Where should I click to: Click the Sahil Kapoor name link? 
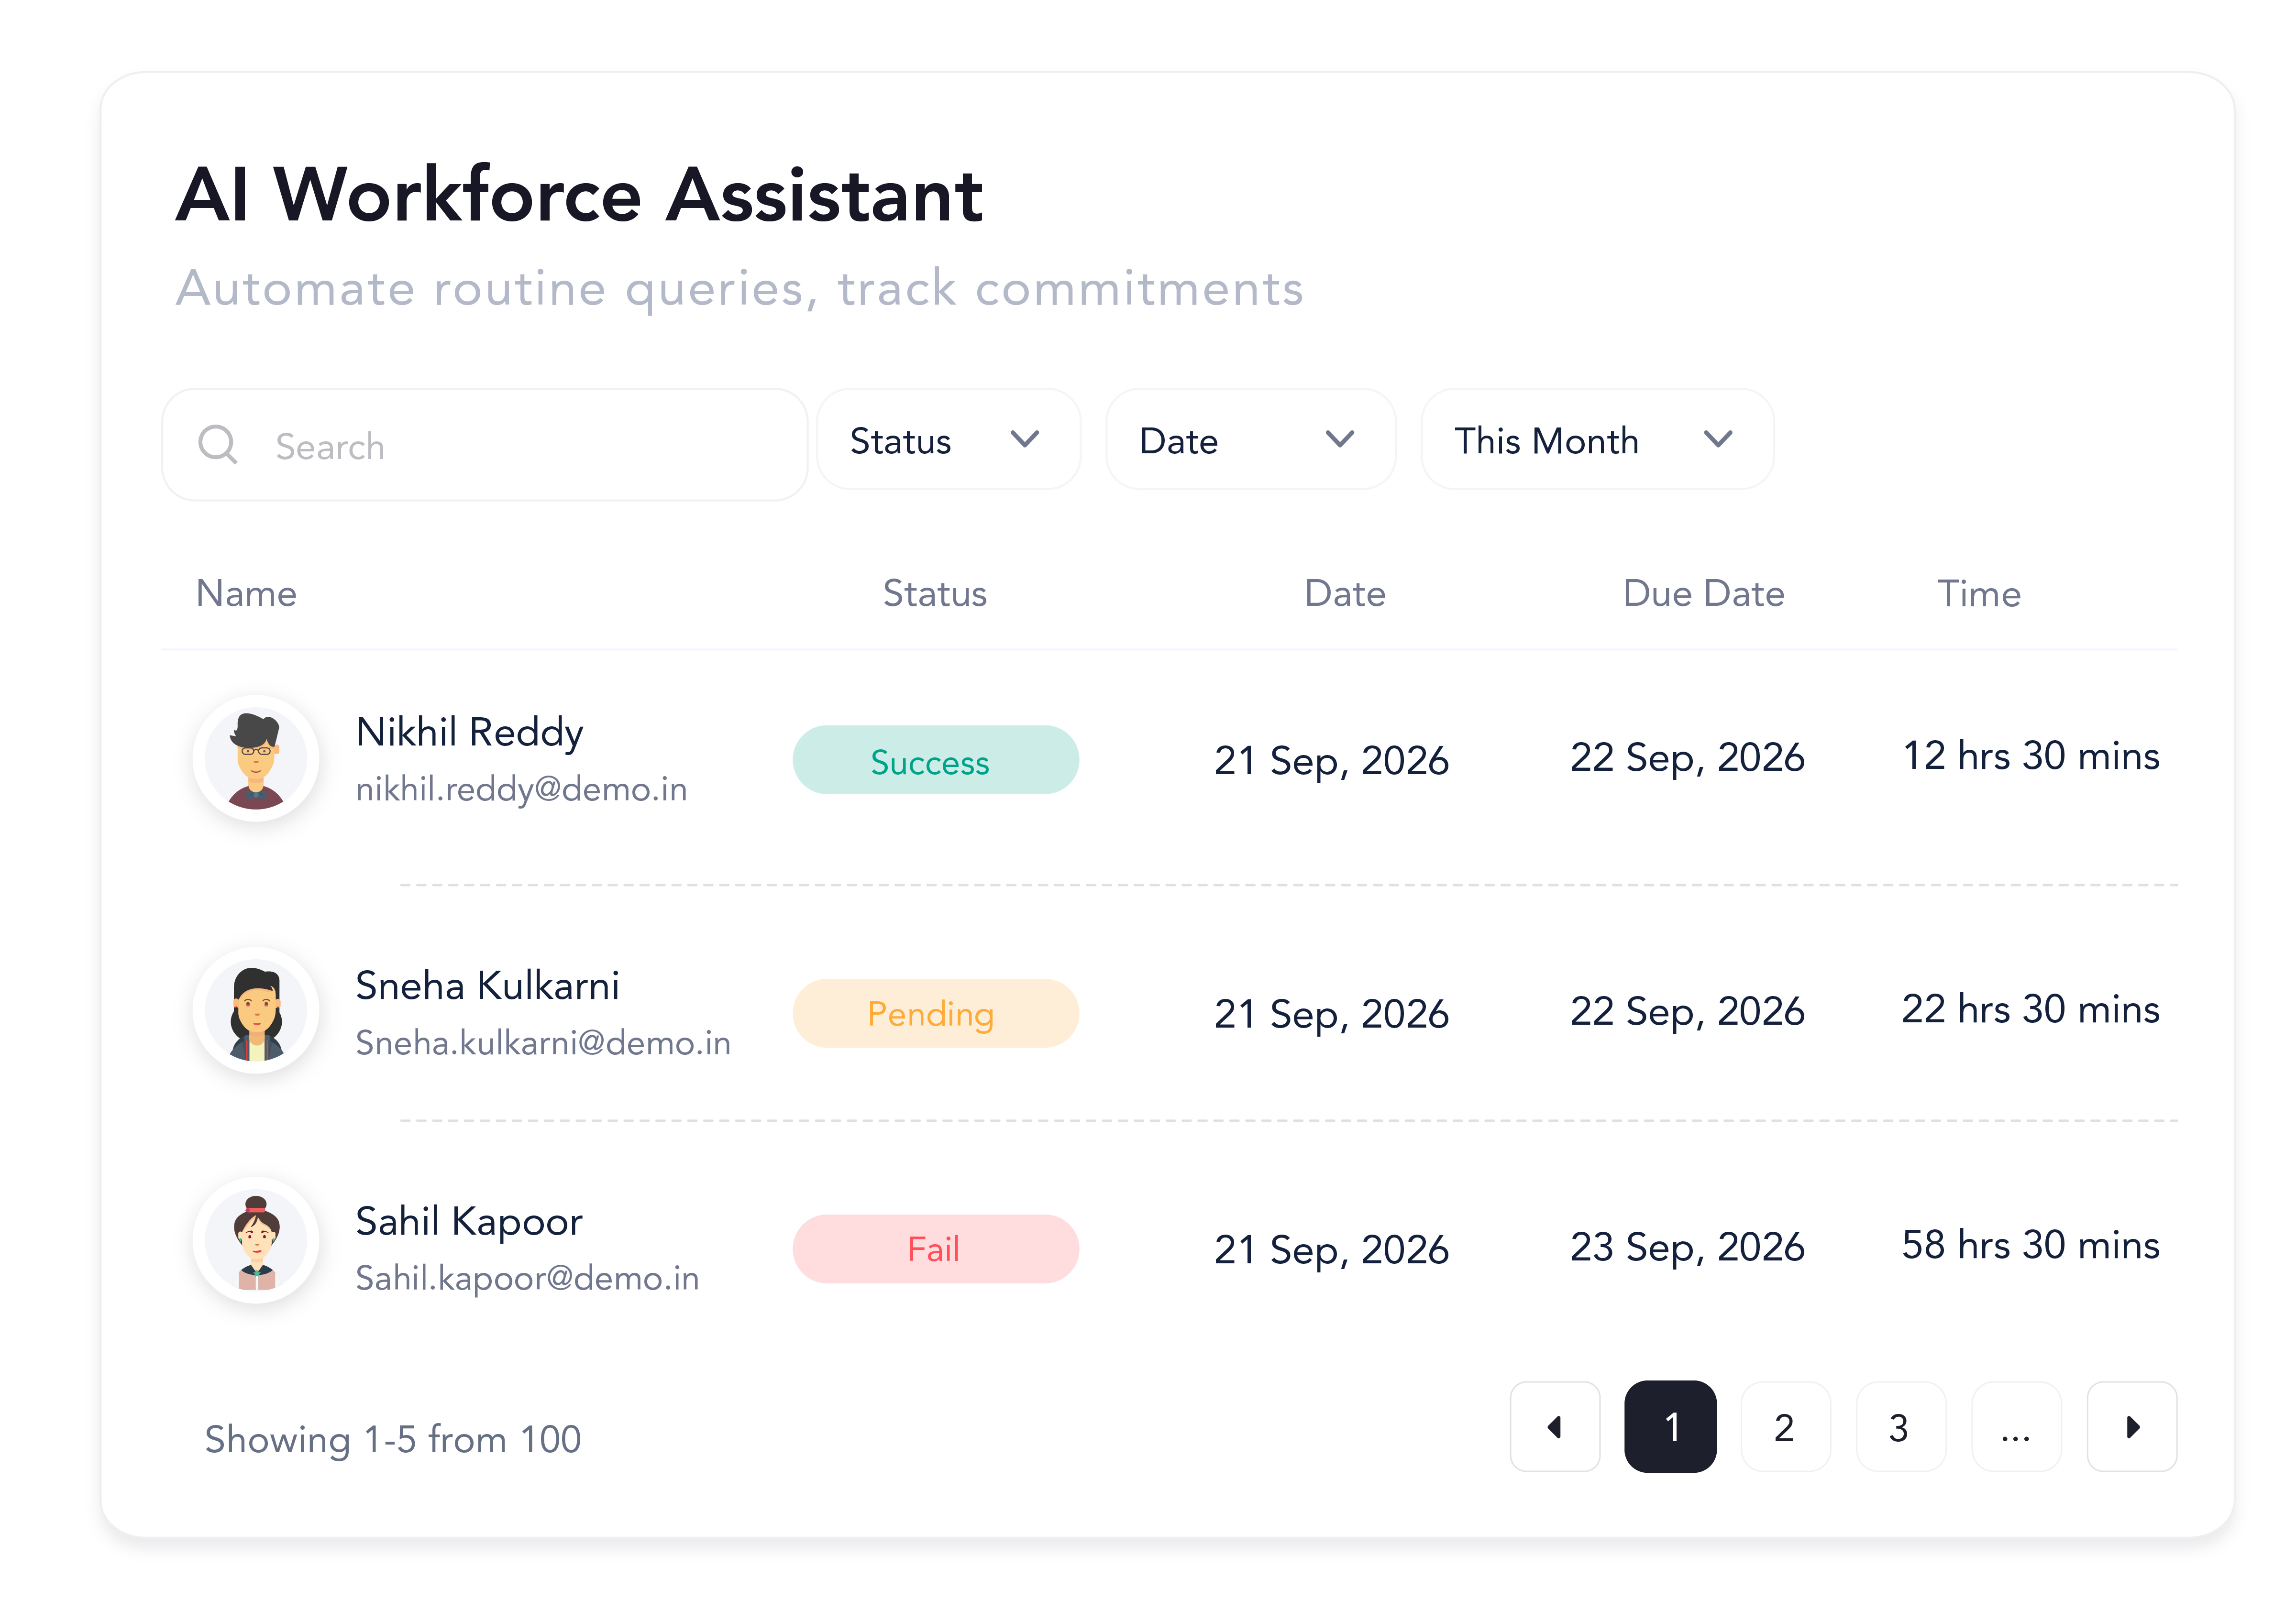(x=469, y=1221)
